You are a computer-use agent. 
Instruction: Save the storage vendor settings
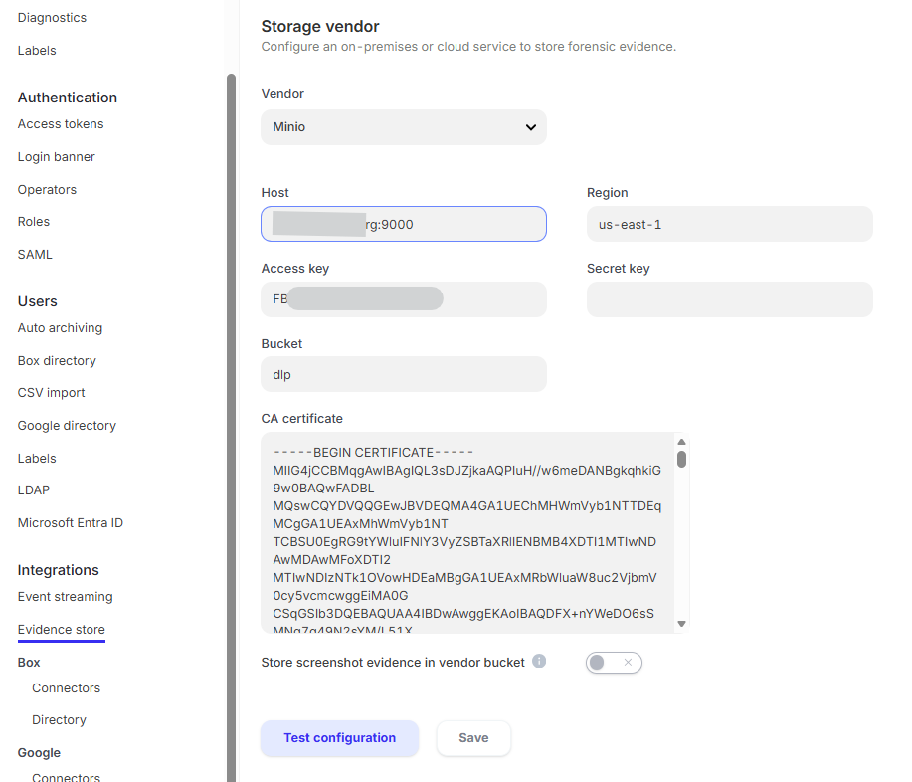click(473, 738)
